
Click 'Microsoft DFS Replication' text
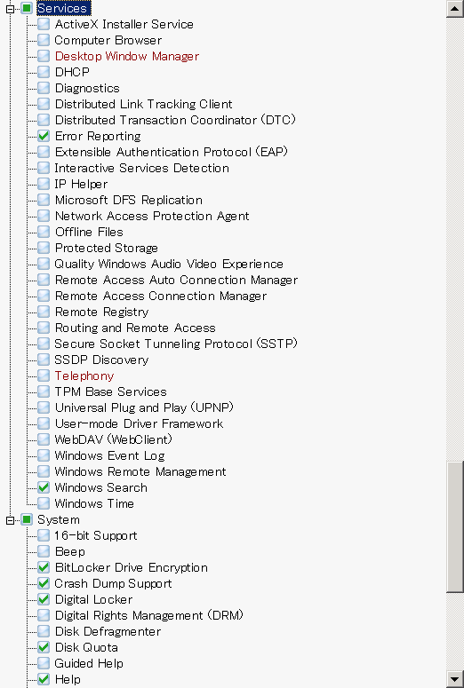(129, 200)
